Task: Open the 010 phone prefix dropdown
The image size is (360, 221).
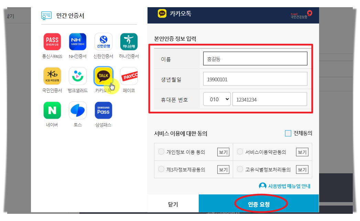Action: coord(217,99)
